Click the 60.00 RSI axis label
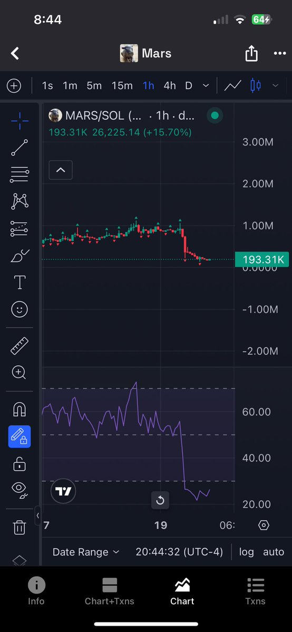This screenshot has height=632, width=292. 257,412
